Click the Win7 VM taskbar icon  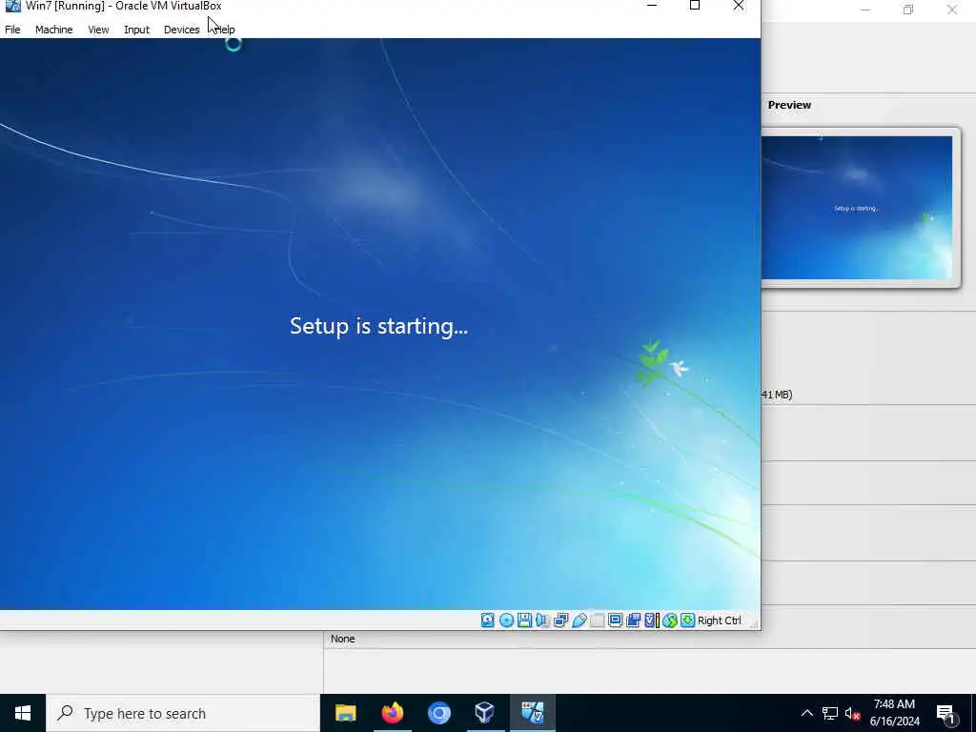coord(532,713)
